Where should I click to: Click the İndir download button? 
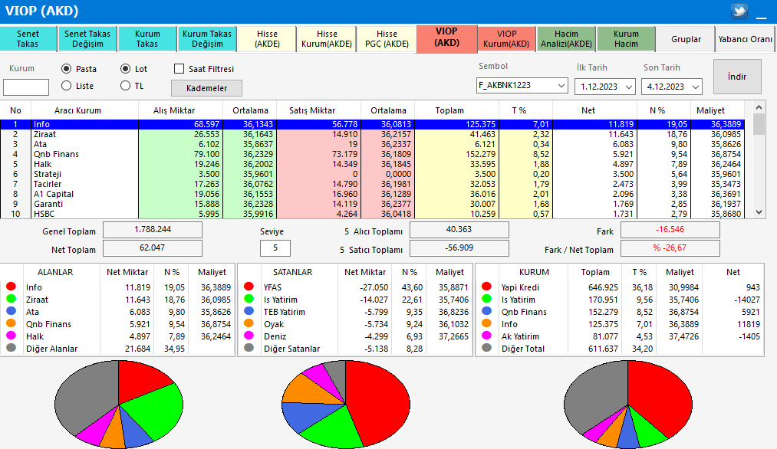737,77
